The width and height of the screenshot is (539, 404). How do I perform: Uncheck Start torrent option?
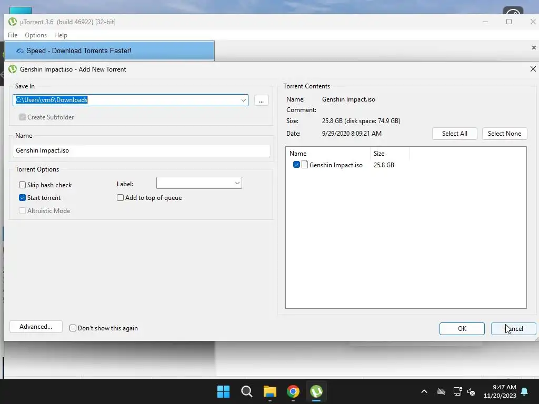[x=22, y=198]
